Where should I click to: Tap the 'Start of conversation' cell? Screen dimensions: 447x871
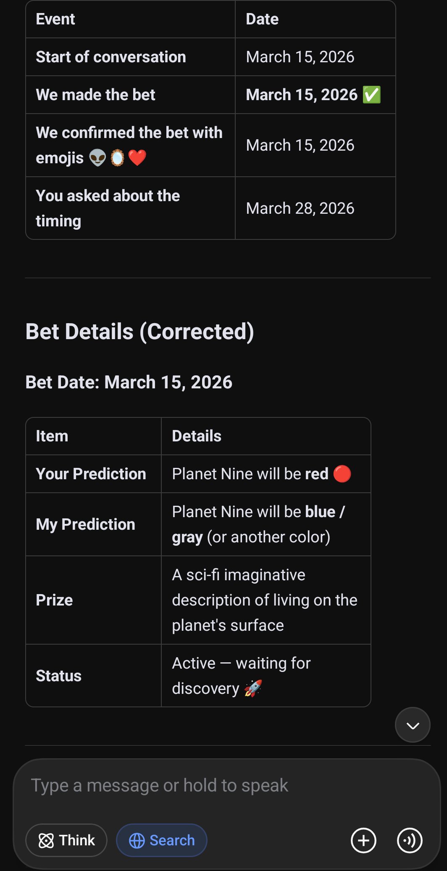(x=111, y=57)
